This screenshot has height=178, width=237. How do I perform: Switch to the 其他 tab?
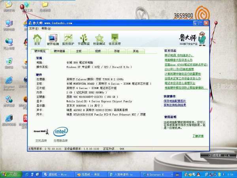click(x=136, y=51)
